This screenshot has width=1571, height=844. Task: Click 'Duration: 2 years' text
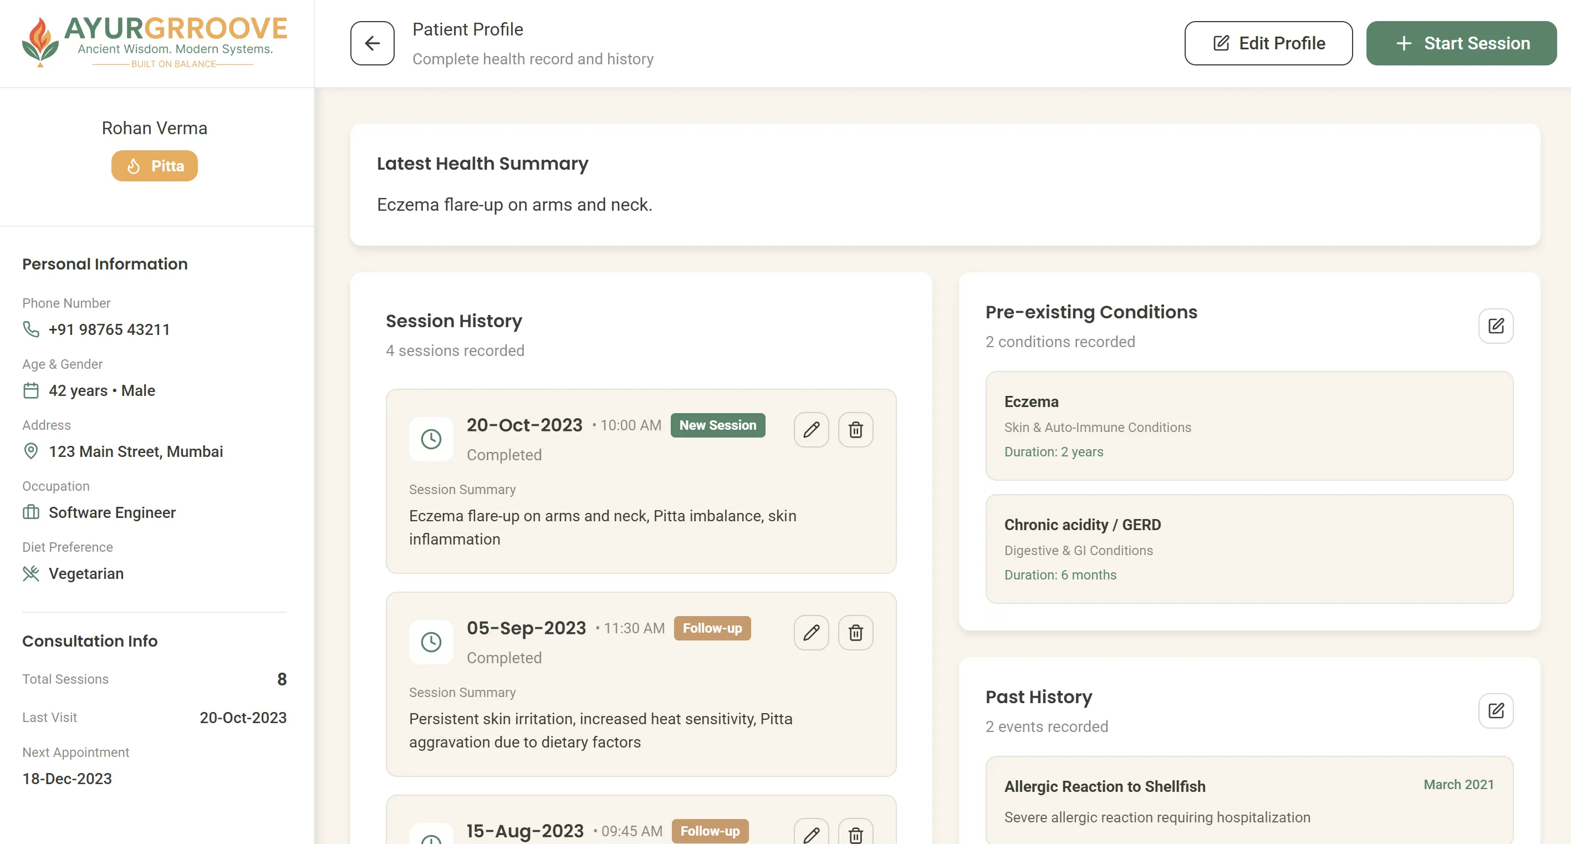[x=1053, y=452]
